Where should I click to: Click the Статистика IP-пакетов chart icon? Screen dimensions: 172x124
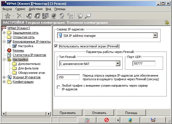click(x=9, y=55)
